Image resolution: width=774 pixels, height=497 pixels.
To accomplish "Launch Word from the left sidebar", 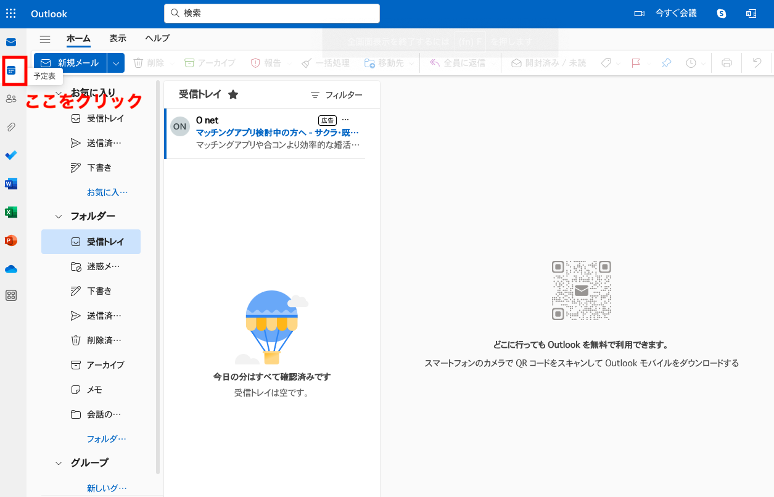I will (x=11, y=183).
